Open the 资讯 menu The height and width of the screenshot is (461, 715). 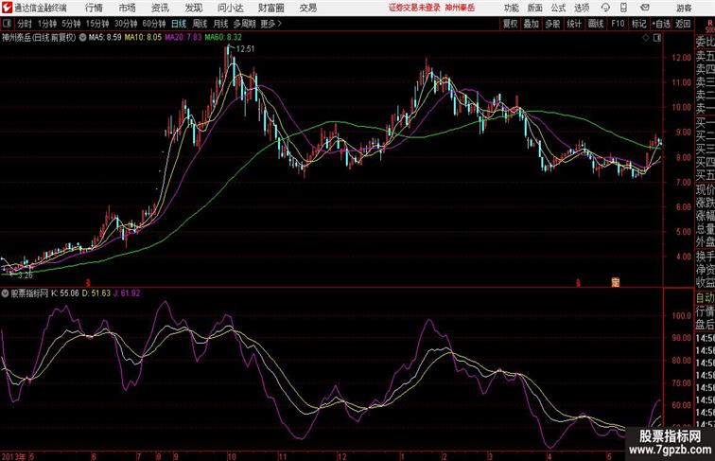pos(160,8)
